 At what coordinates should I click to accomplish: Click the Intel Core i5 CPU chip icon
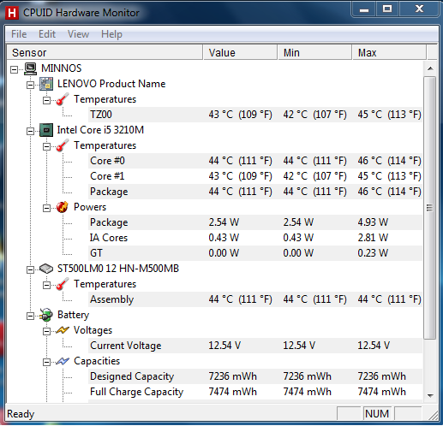coord(46,130)
